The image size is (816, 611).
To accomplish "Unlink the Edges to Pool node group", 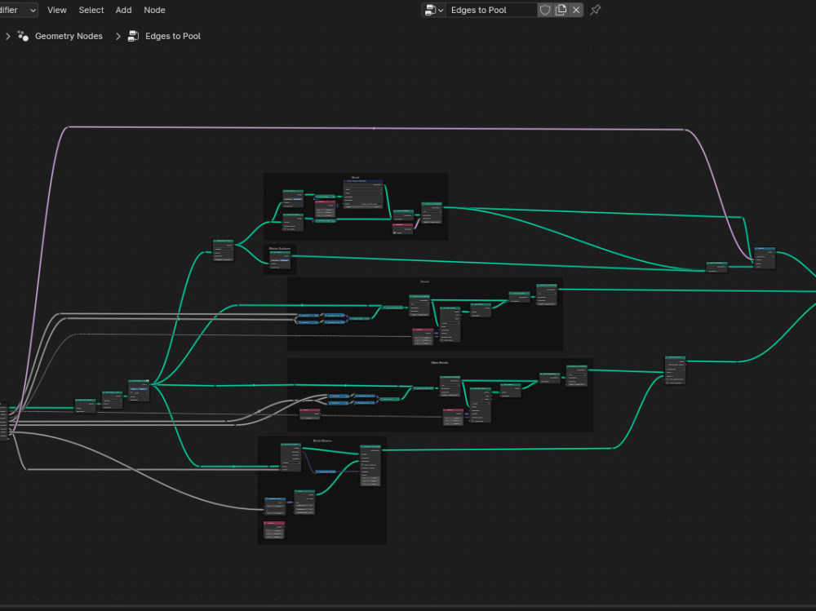I will coord(576,10).
